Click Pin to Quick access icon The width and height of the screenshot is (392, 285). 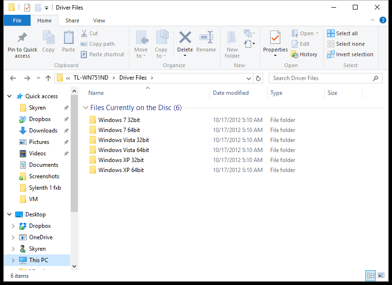[x=22, y=38]
